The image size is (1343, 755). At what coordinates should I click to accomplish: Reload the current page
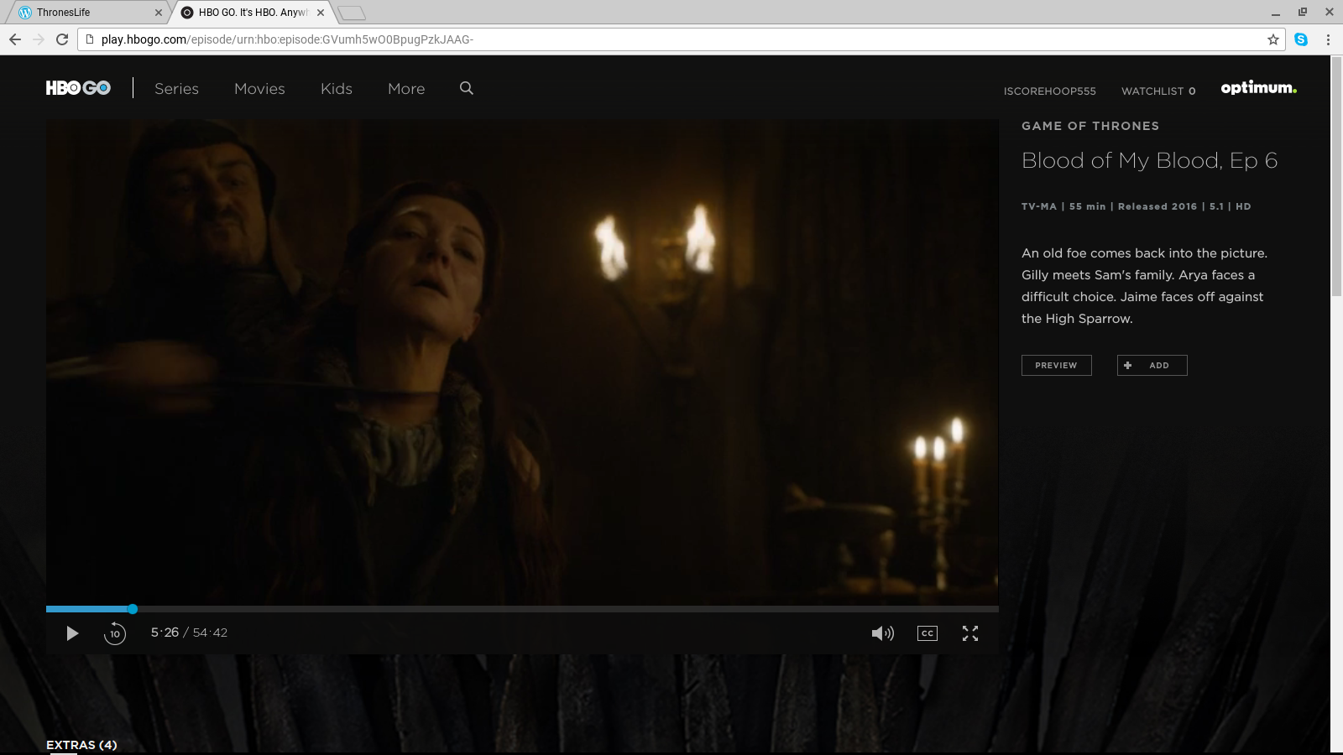coord(62,39)
